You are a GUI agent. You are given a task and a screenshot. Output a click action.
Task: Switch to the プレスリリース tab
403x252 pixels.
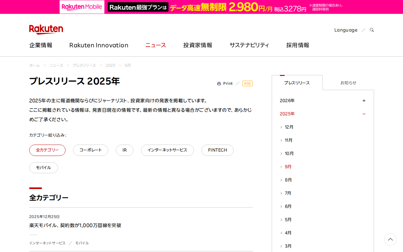pos(297,83)
